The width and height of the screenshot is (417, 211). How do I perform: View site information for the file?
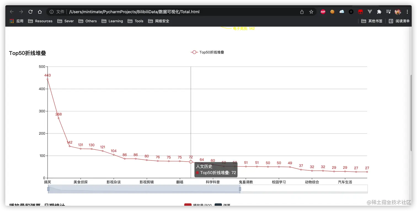(52, 12)
